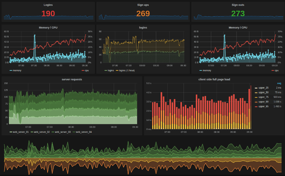Click the 503 ms avg value
This screenshot has height=176, width=285.
[x=277, y=97]
